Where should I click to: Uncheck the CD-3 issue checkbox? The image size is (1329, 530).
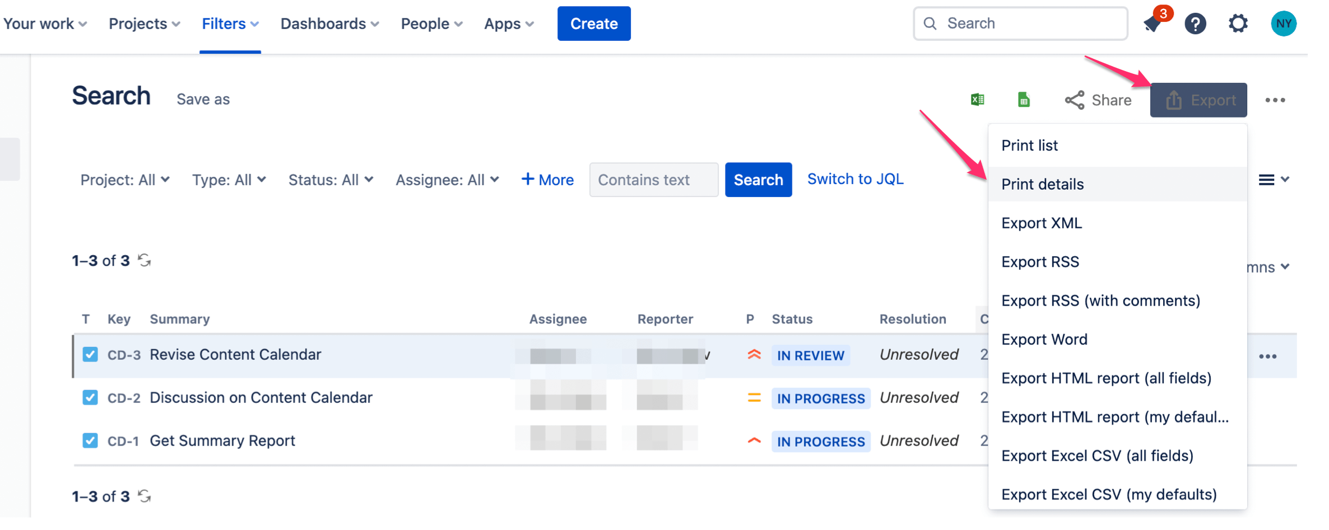tap(90, 354)
